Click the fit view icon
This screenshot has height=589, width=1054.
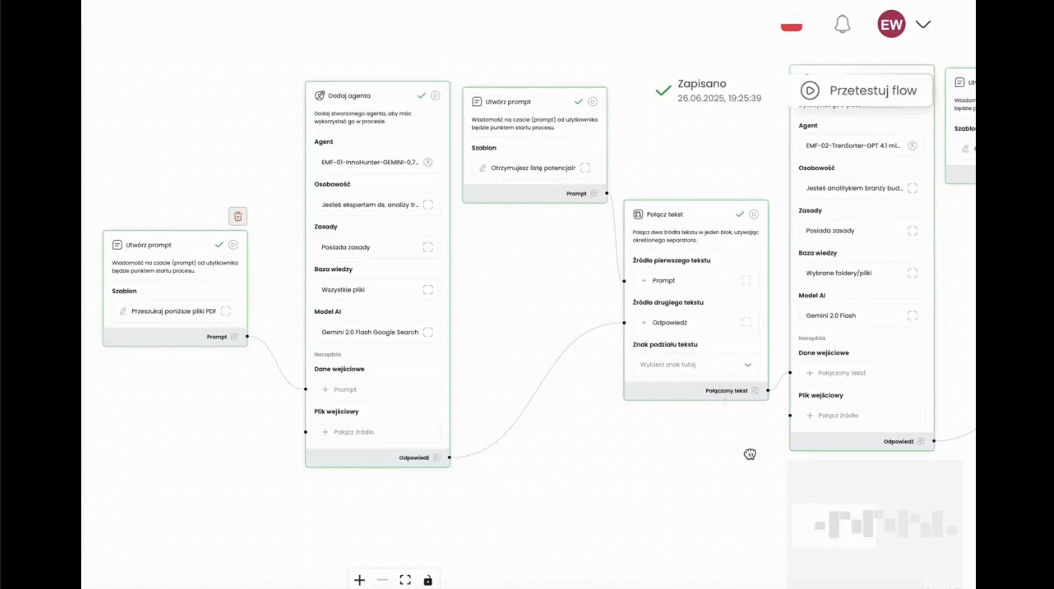pyautogui.click(x=405, y=580)
